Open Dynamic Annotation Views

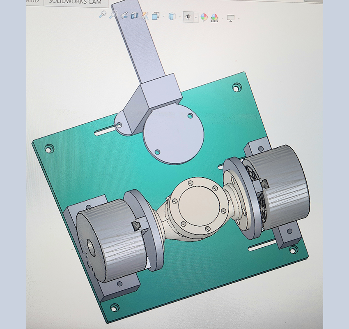(145, 16)
